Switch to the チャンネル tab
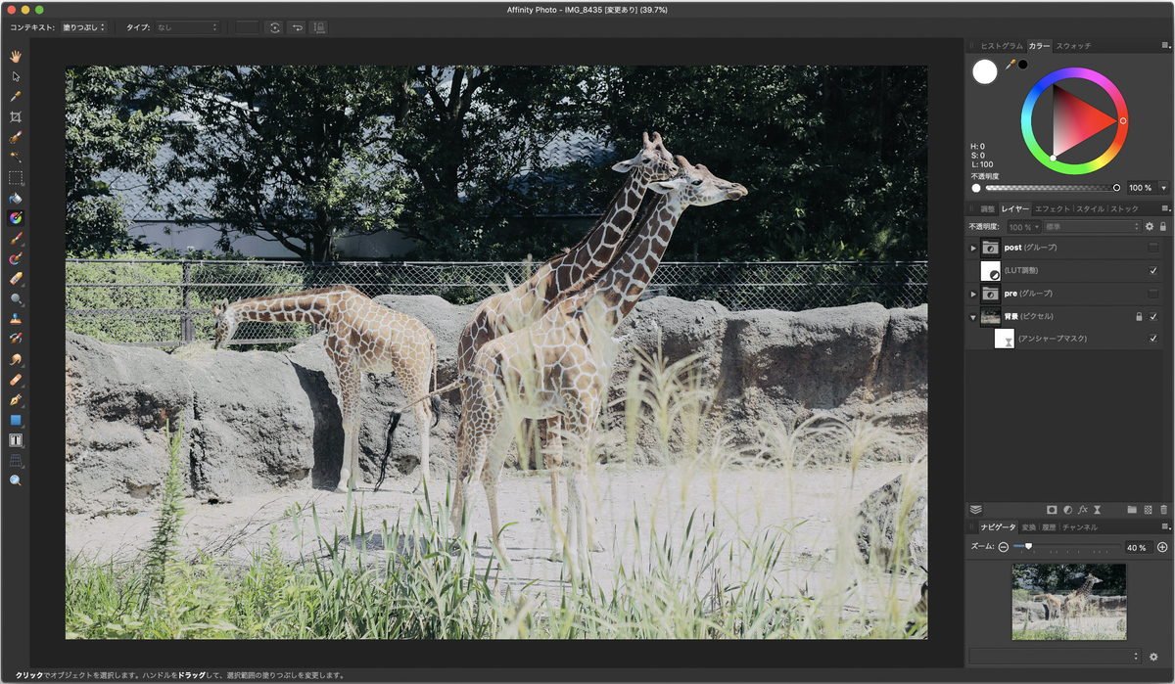The height and width of the screenshot is (684, 1175). (1080, 526)
